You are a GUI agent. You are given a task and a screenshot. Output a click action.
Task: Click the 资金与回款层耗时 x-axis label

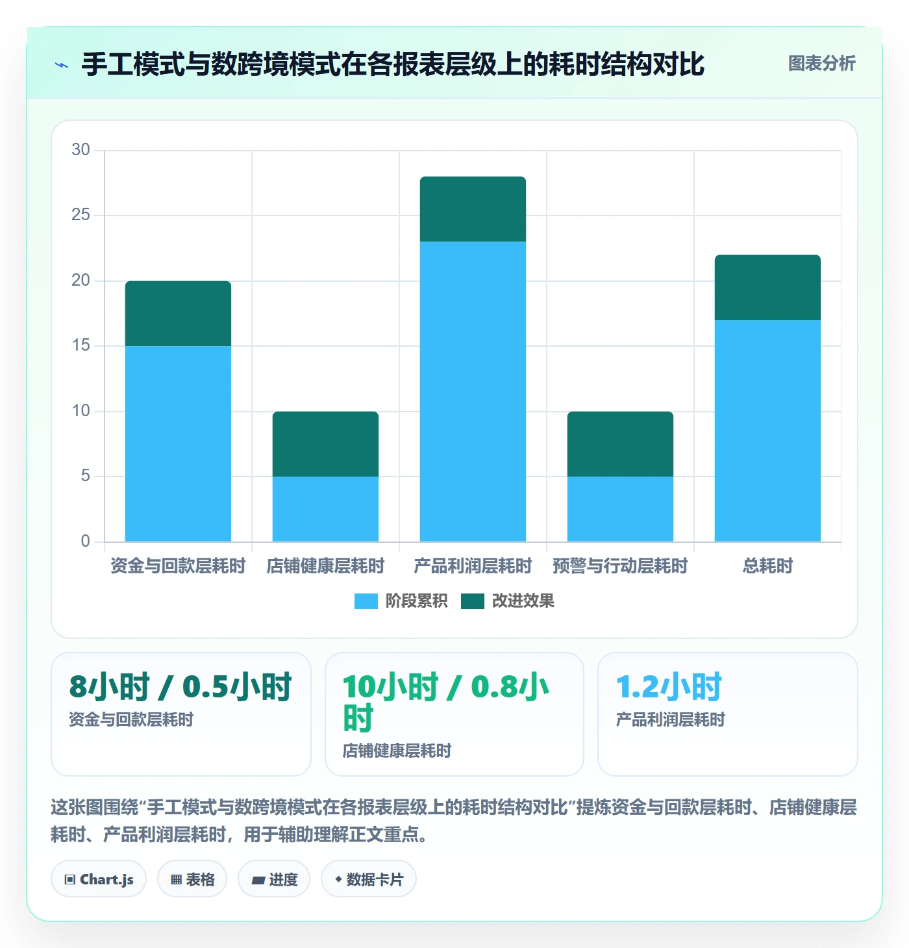(x=178, y=566)
